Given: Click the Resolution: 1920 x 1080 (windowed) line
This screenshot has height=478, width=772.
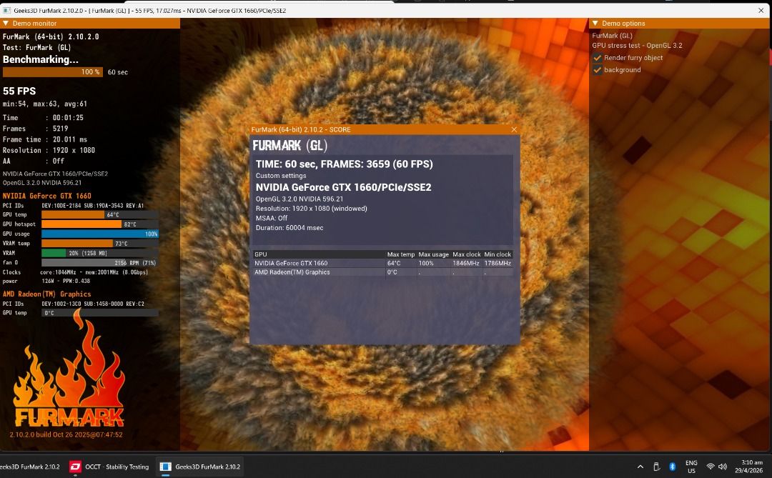Looking at the screenshot, I should 311,209.
